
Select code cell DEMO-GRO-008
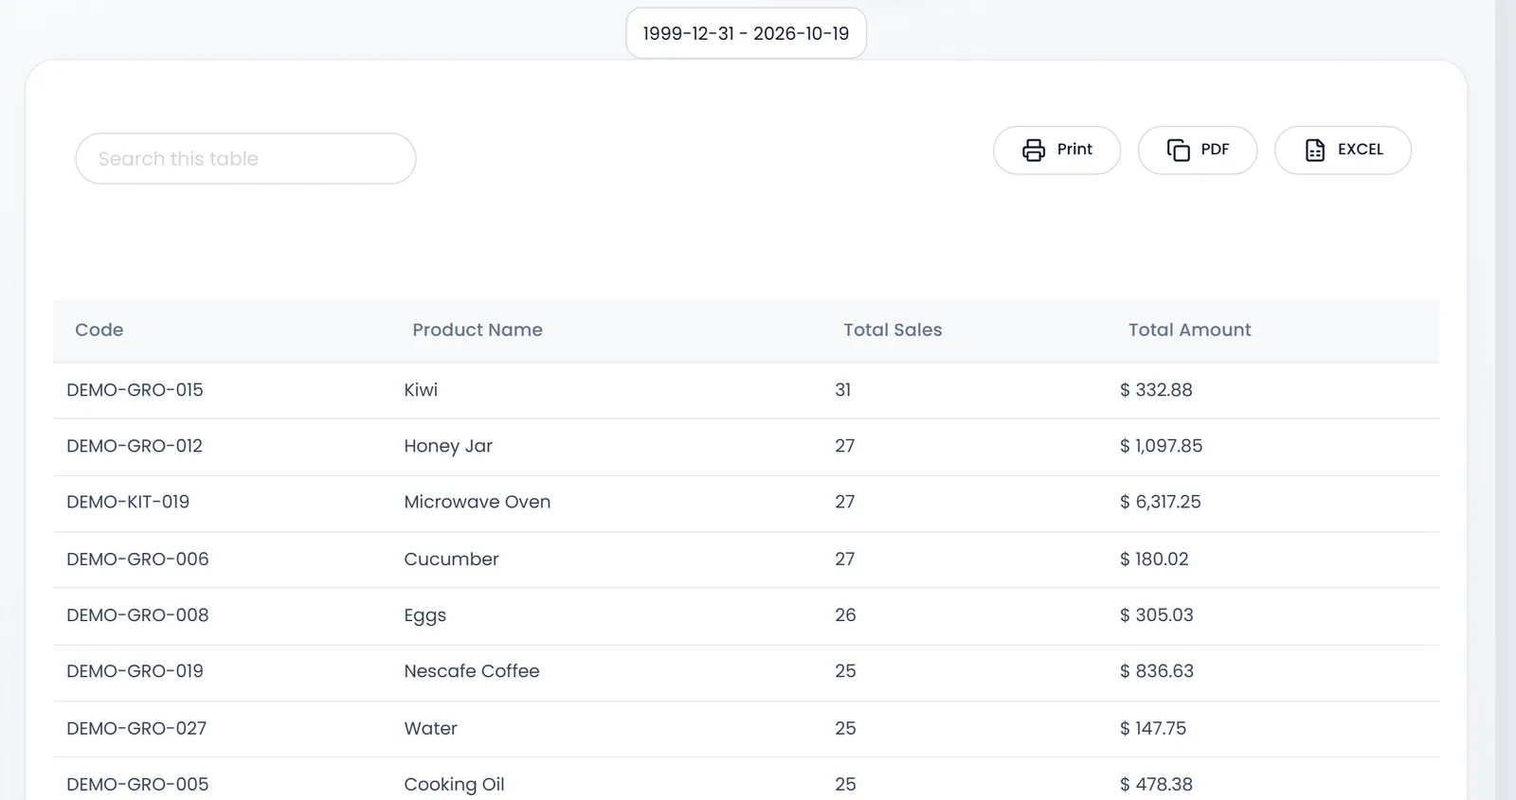point(137,614)
